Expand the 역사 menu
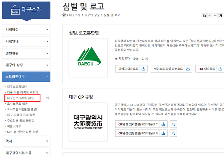 coord(26,141)
